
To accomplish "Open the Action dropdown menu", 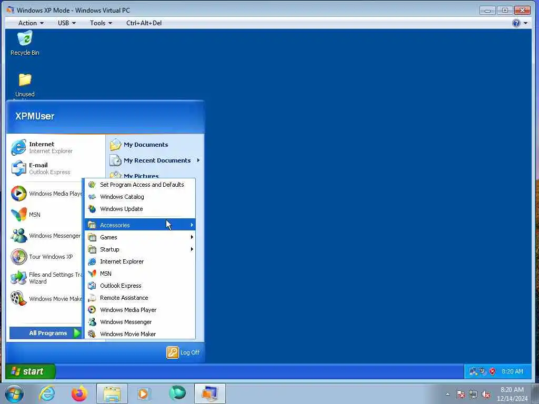I will [31, 23].
